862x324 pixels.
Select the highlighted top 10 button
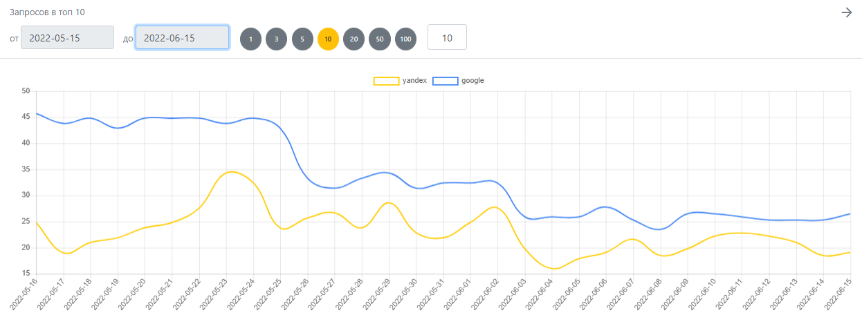pos(328,39)
